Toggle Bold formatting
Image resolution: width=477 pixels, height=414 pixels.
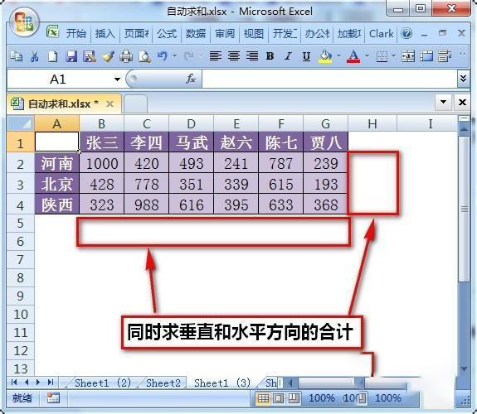click(x=270, y=56)
